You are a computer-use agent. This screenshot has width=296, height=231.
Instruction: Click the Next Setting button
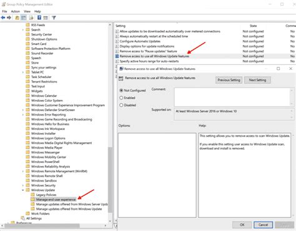[x=257, y=80]
